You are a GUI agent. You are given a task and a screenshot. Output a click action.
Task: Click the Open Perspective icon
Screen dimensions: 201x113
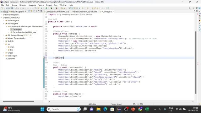click(194, 8)
